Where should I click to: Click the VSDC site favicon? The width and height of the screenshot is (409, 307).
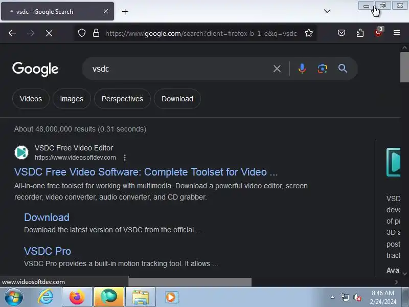[x=21, y=152]
